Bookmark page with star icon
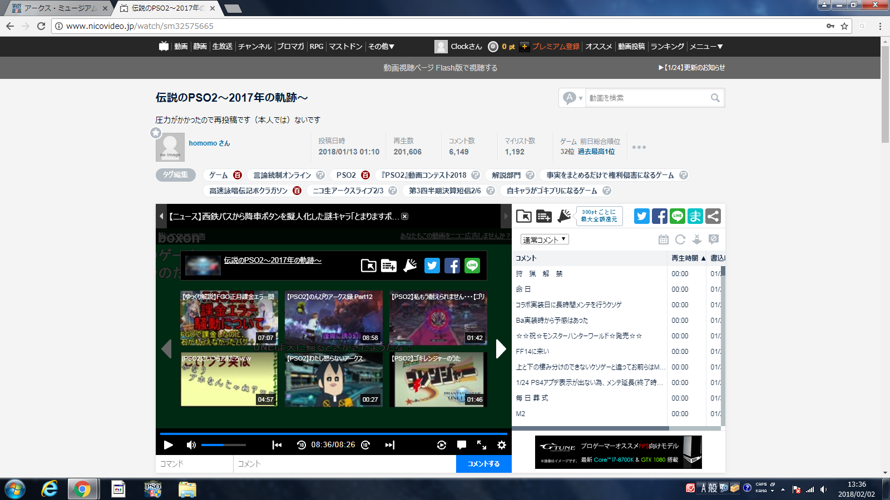The image size is (890, 500). (844, 26)
